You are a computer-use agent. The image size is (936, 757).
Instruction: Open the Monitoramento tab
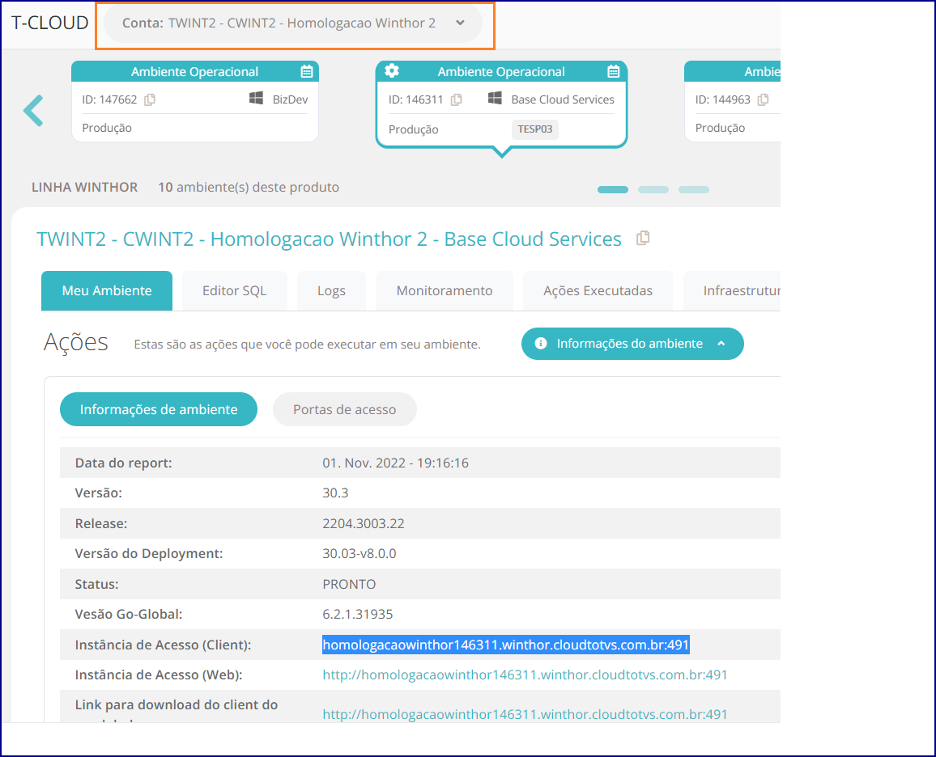pyautogui.click(x=444, y=290)
